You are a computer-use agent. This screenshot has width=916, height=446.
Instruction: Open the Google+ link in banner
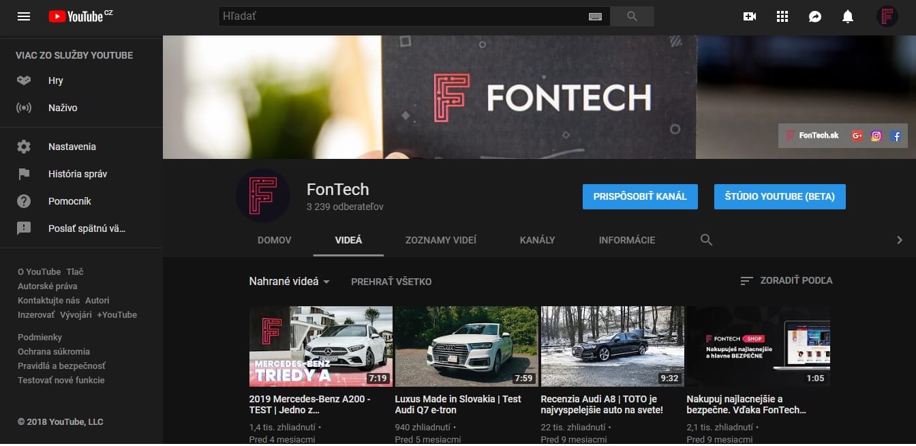(x=857, y=136)
